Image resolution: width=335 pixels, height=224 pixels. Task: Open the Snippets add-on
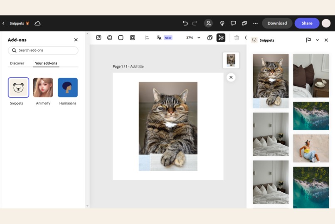point(18,87)
